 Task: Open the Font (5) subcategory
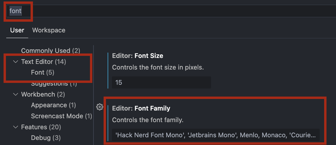point(43,72)
